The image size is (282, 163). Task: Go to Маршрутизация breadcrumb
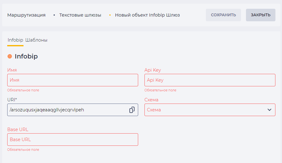[26, 15]
